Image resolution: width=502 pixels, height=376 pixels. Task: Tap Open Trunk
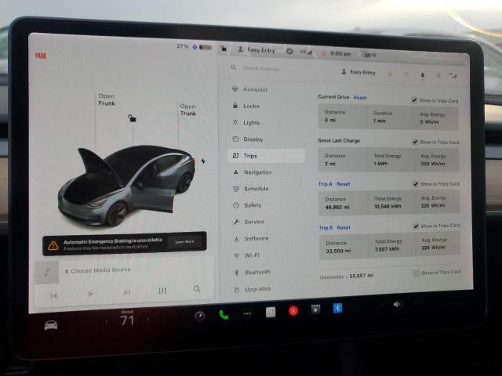click(188, 110)
